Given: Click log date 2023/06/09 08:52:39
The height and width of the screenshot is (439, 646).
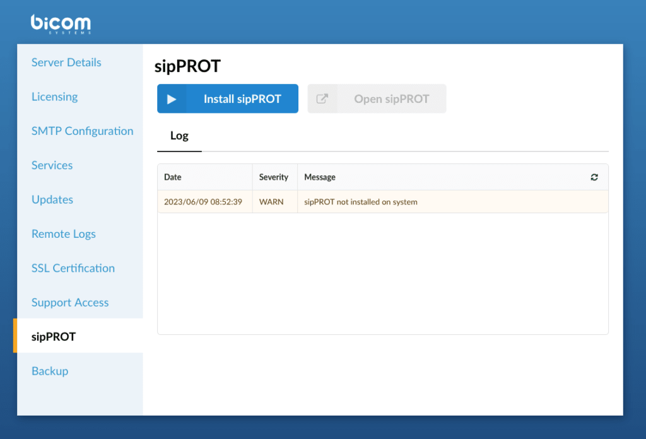Looking at the screenshot, I should coord(203,202).
